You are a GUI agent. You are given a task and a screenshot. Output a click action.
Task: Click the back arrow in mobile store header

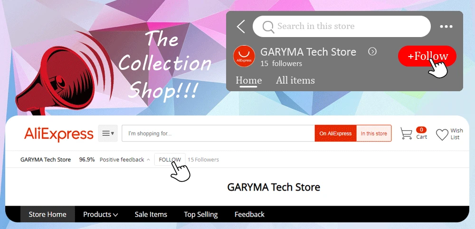(x=240, y=26)
